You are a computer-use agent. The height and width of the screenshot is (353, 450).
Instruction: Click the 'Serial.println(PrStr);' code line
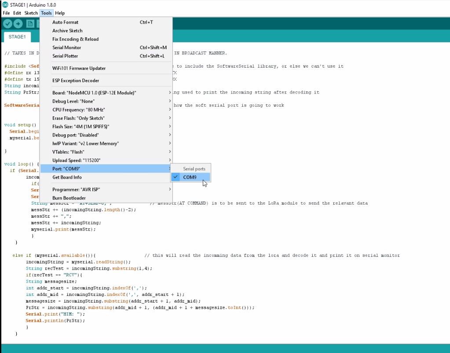tap(55, 321)
